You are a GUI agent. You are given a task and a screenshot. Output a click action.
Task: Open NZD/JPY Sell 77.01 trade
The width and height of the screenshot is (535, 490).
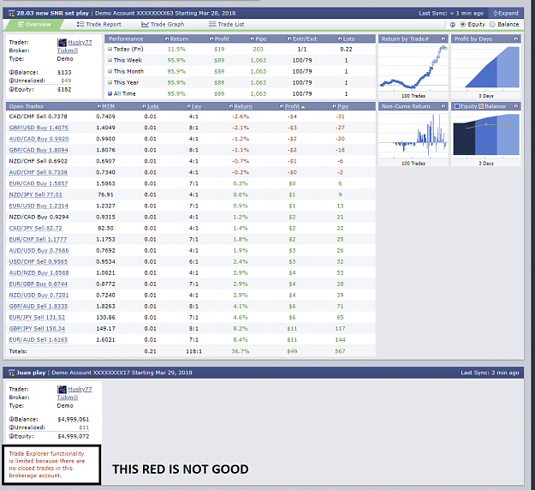coord(35,194)
